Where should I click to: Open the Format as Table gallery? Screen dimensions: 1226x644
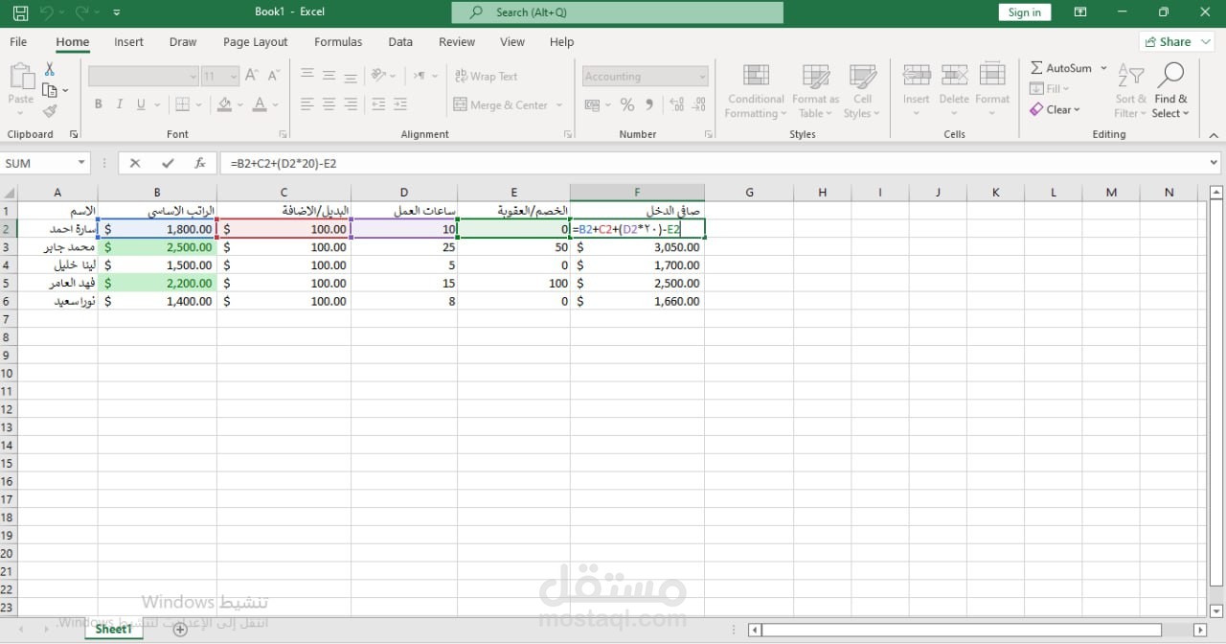815,91
